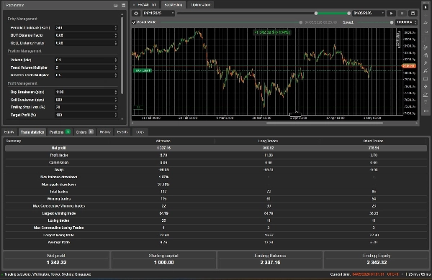
Task: Click the chart horizontal scrollbar
Action: 325,123
